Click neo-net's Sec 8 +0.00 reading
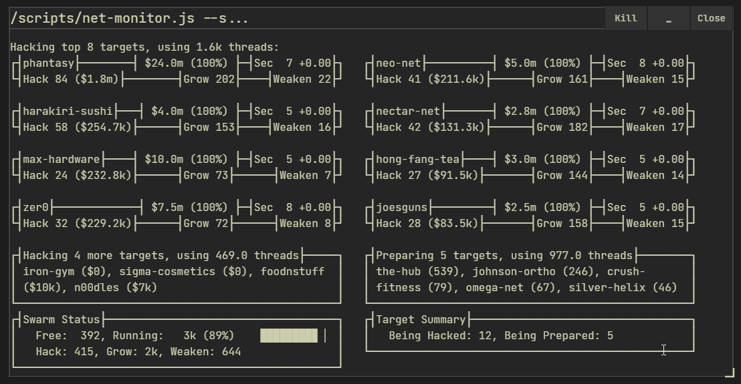 tap(645, 63)
